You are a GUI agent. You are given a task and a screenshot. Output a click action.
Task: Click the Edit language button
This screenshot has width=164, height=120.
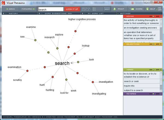coord(107,9)
